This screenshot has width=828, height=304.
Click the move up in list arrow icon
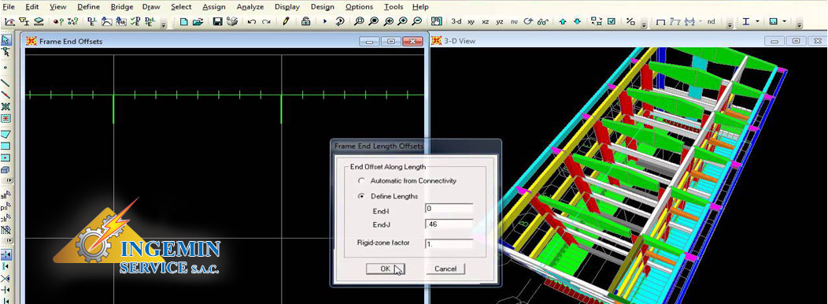click(563, 22)
